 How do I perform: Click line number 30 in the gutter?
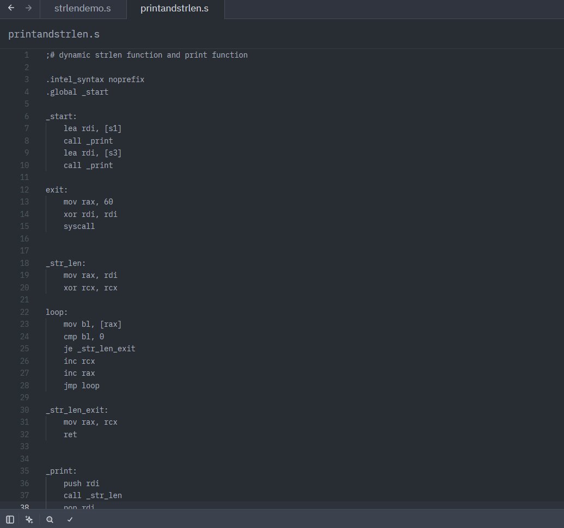pyautogui.click(x=24, y=410)
